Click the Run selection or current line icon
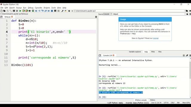The image size is (191, 107). tap(30, 11)
